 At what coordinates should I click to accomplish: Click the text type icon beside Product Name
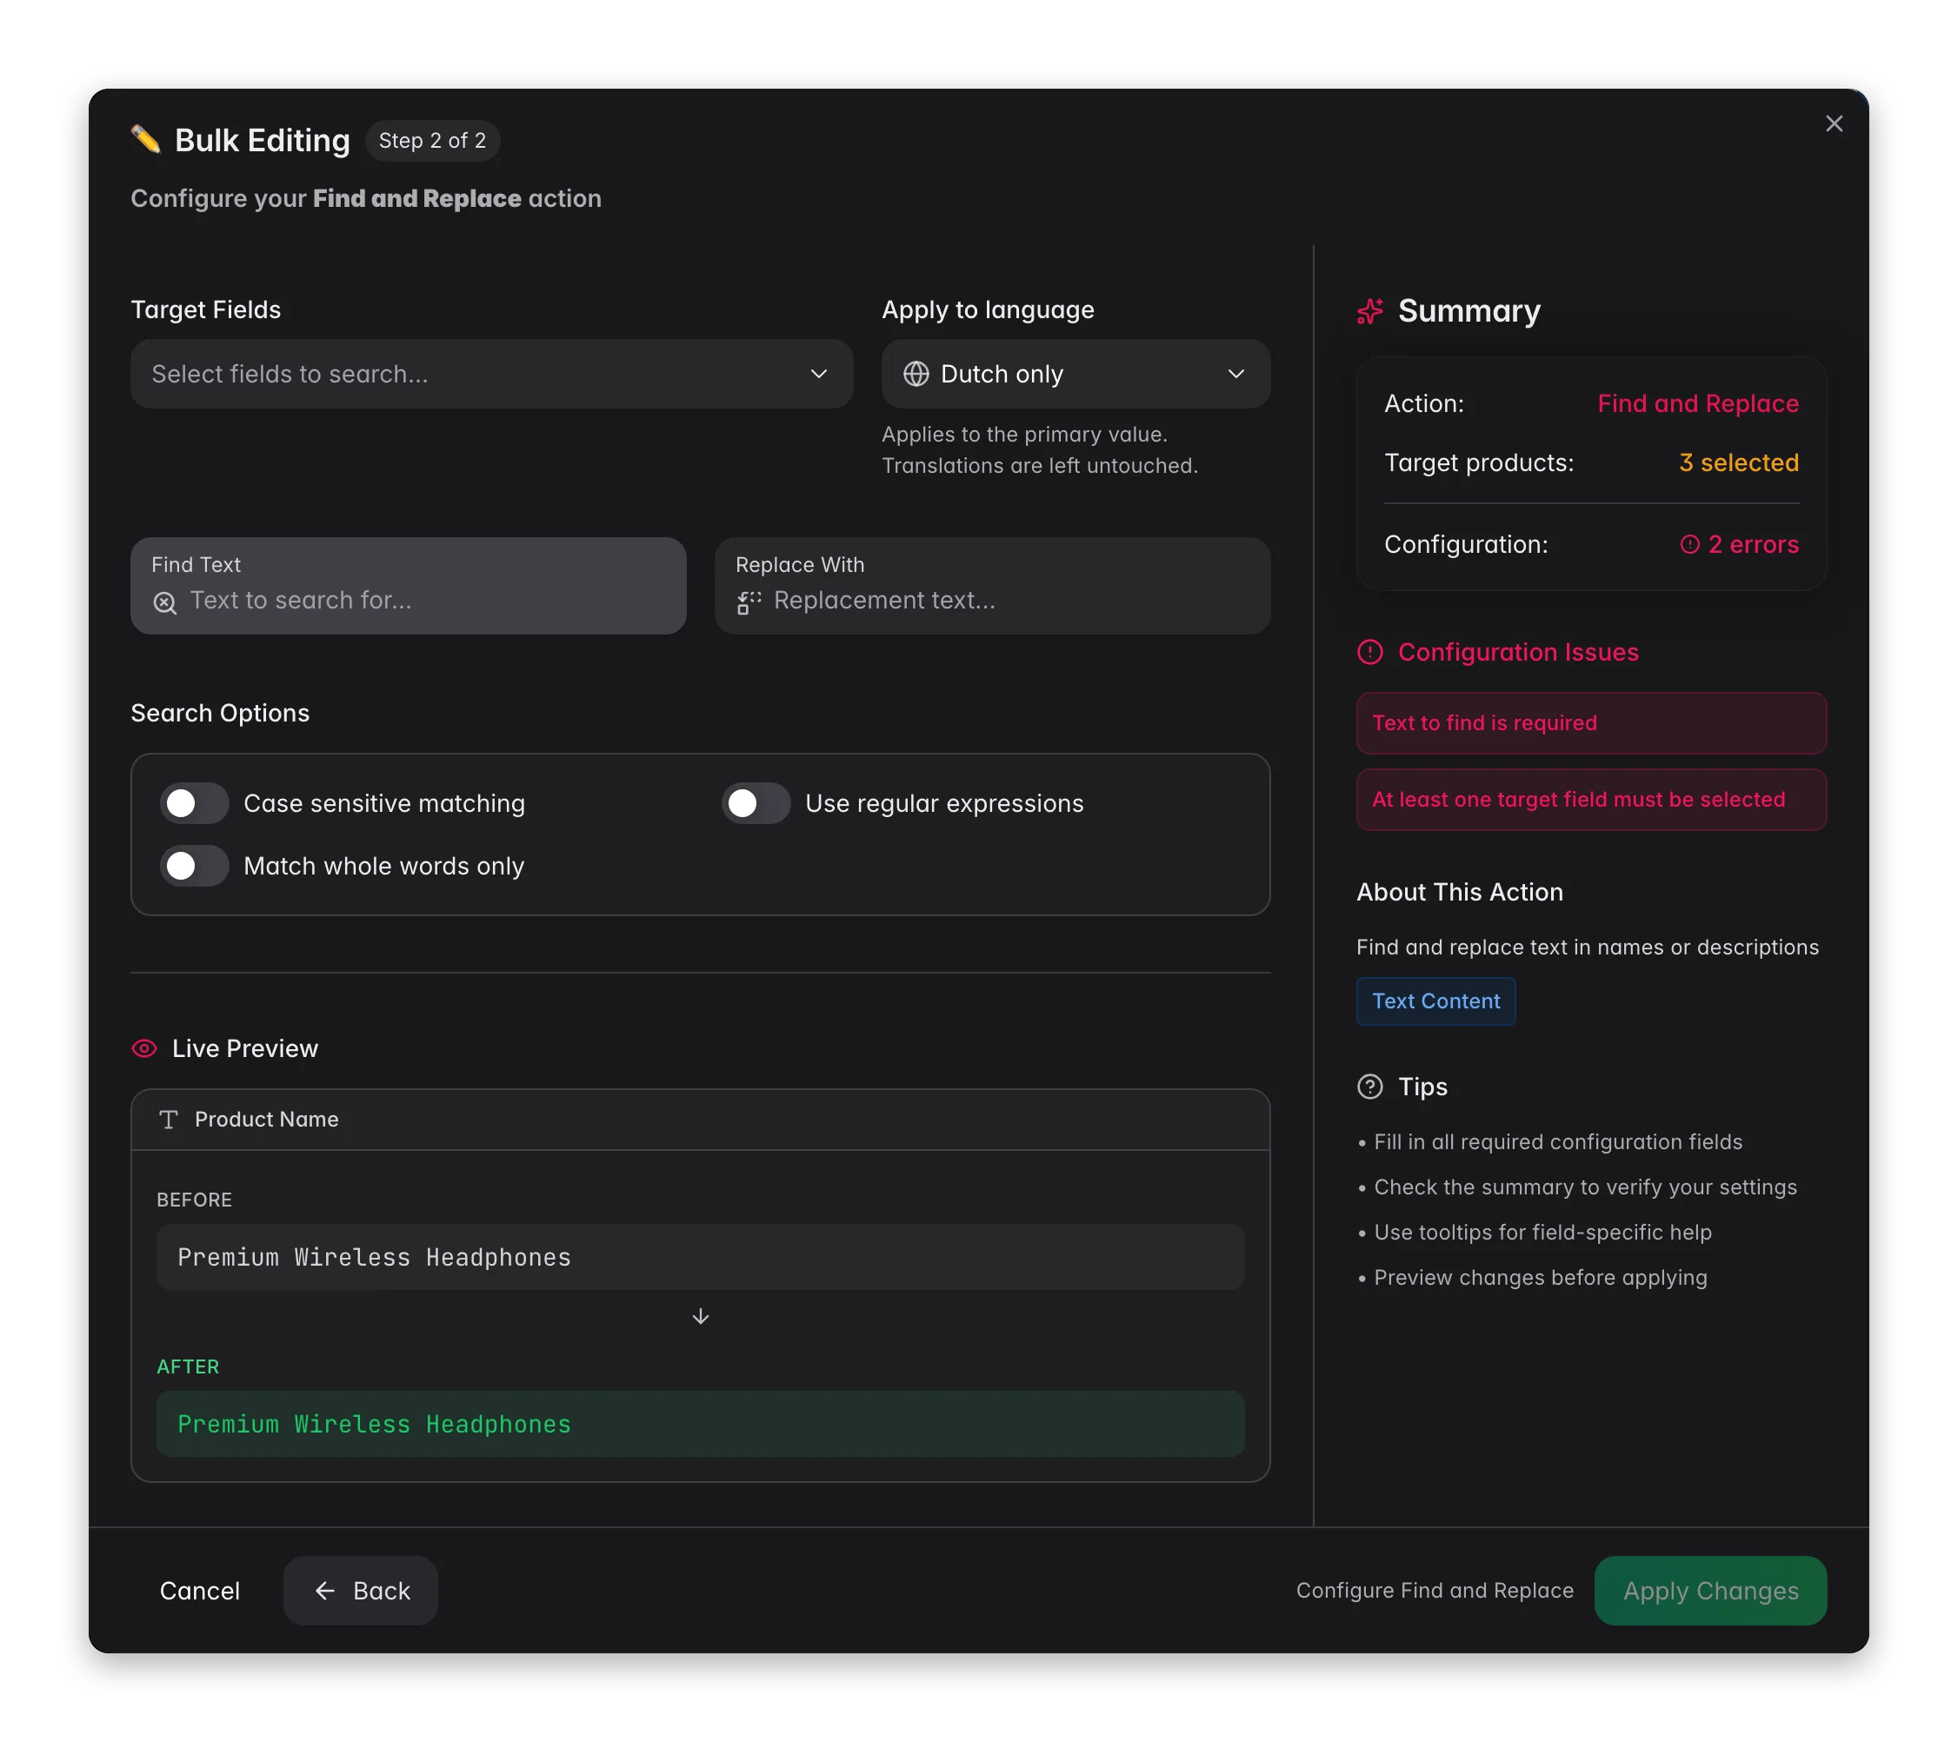169,1120
